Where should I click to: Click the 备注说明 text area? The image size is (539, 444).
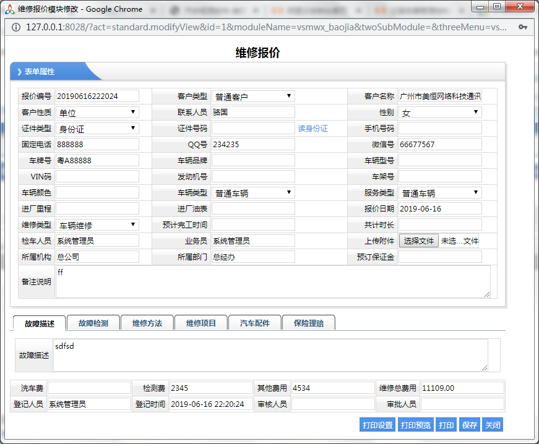point(272,282)
